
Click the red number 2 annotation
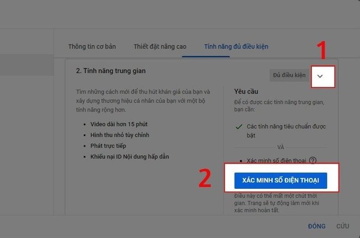pyautogui.click(x=205, y=178)
